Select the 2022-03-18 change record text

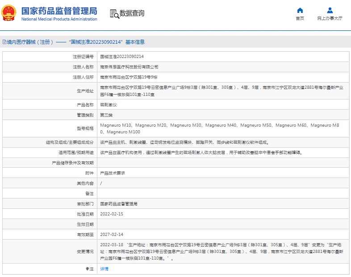pos(221,252)
